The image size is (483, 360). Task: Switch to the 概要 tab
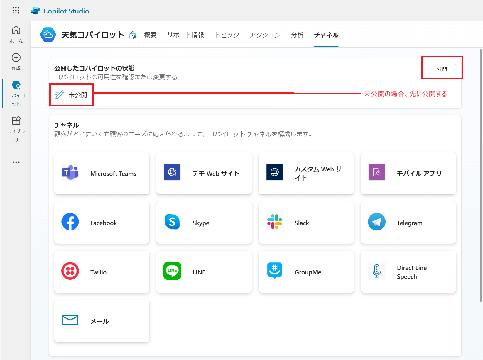pyautogui.click(x=150, y=35)
